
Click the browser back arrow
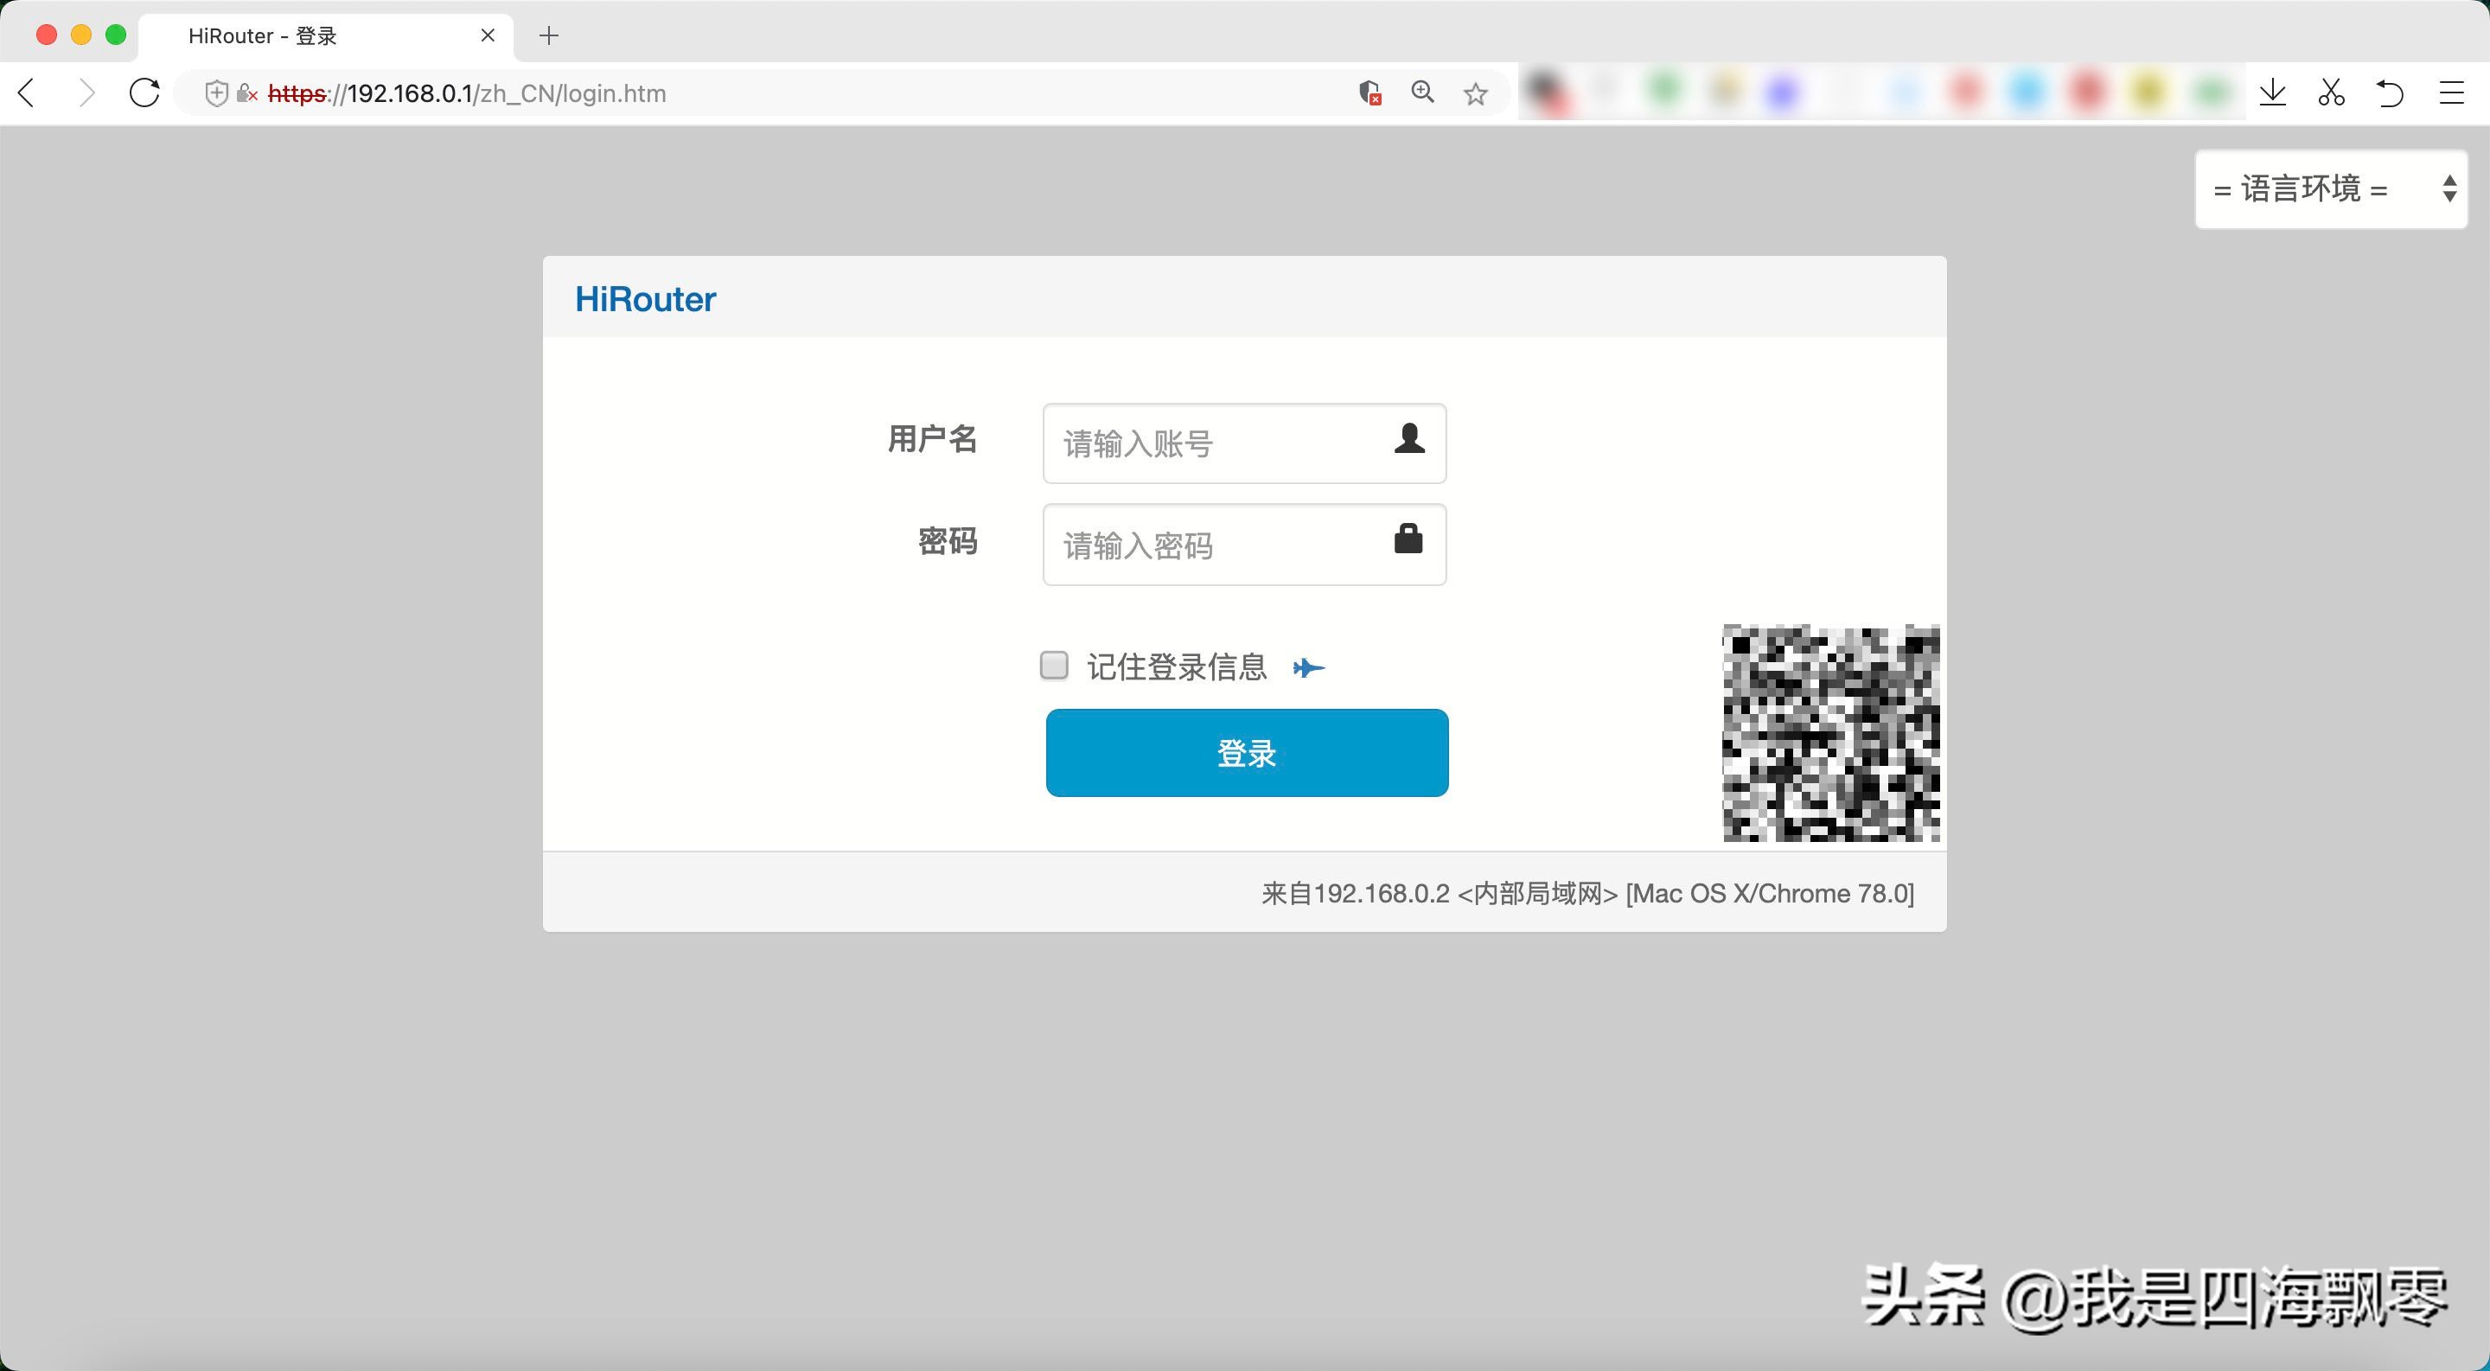point(27,93)
